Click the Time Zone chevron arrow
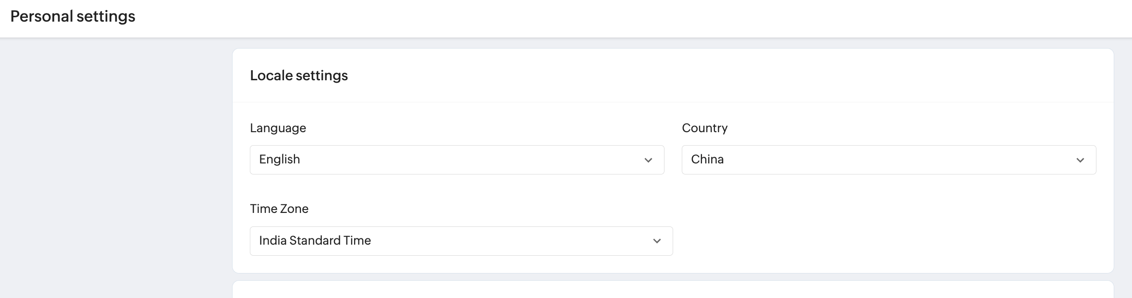1132x298 pixels. (x=657, y=241)
